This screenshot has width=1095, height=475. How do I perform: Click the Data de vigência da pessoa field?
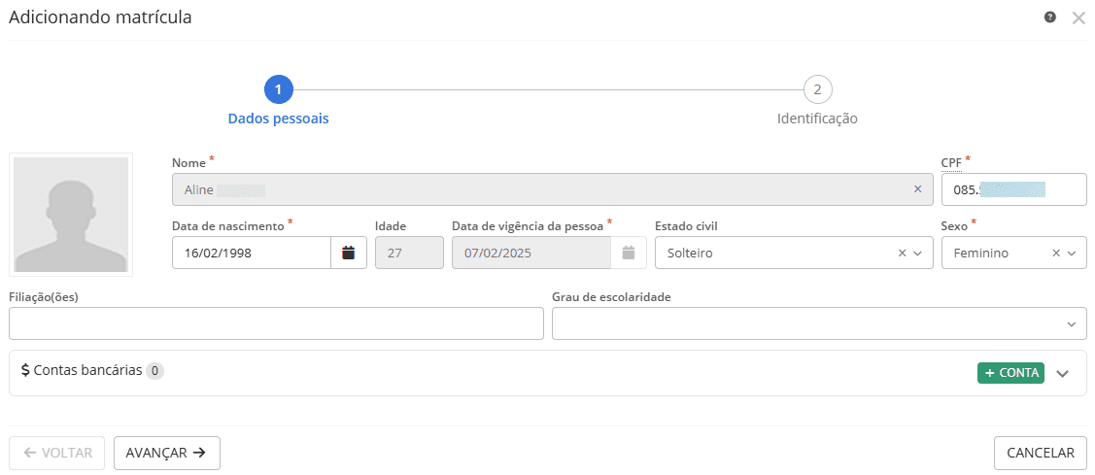coord(531,253)
